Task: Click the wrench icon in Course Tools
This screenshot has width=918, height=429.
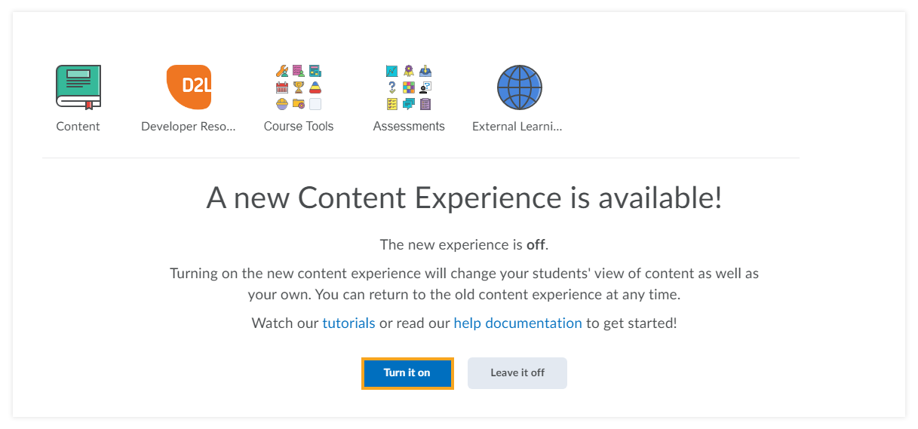Action: coord(282,71)
